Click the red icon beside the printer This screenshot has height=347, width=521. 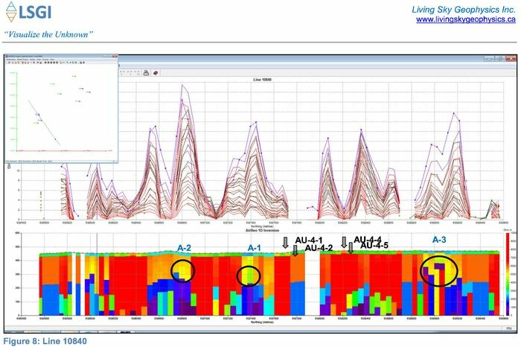[156, 73]
